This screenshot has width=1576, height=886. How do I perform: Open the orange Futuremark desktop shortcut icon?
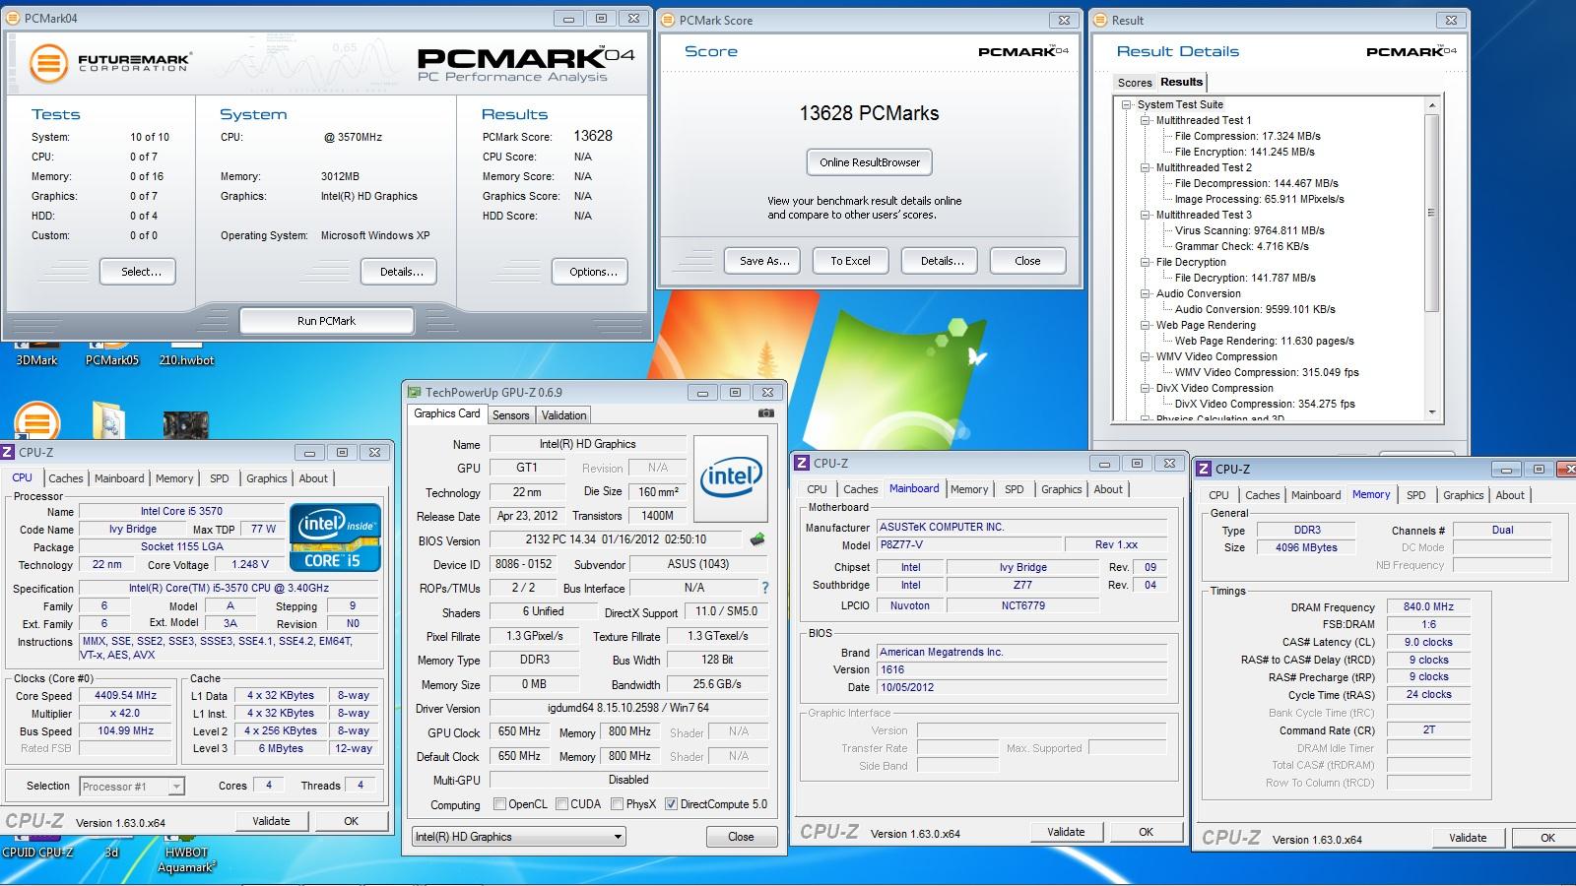click(x=36, y=421)
